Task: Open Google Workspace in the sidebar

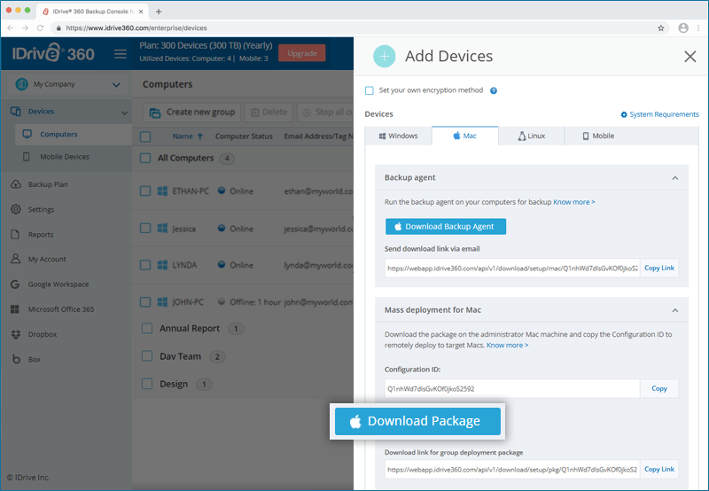Action: tap(58, 284)
